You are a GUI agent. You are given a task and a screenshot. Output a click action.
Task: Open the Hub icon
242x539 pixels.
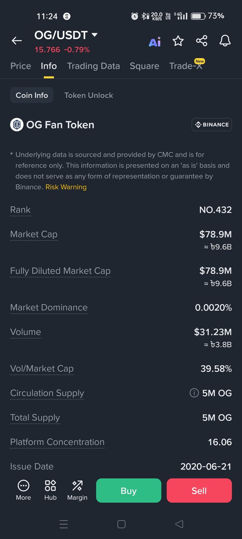[50, 490]
